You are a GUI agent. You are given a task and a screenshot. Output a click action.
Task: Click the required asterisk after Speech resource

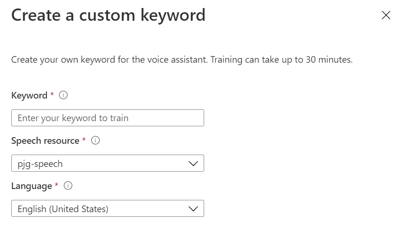[x=84, y=140]
